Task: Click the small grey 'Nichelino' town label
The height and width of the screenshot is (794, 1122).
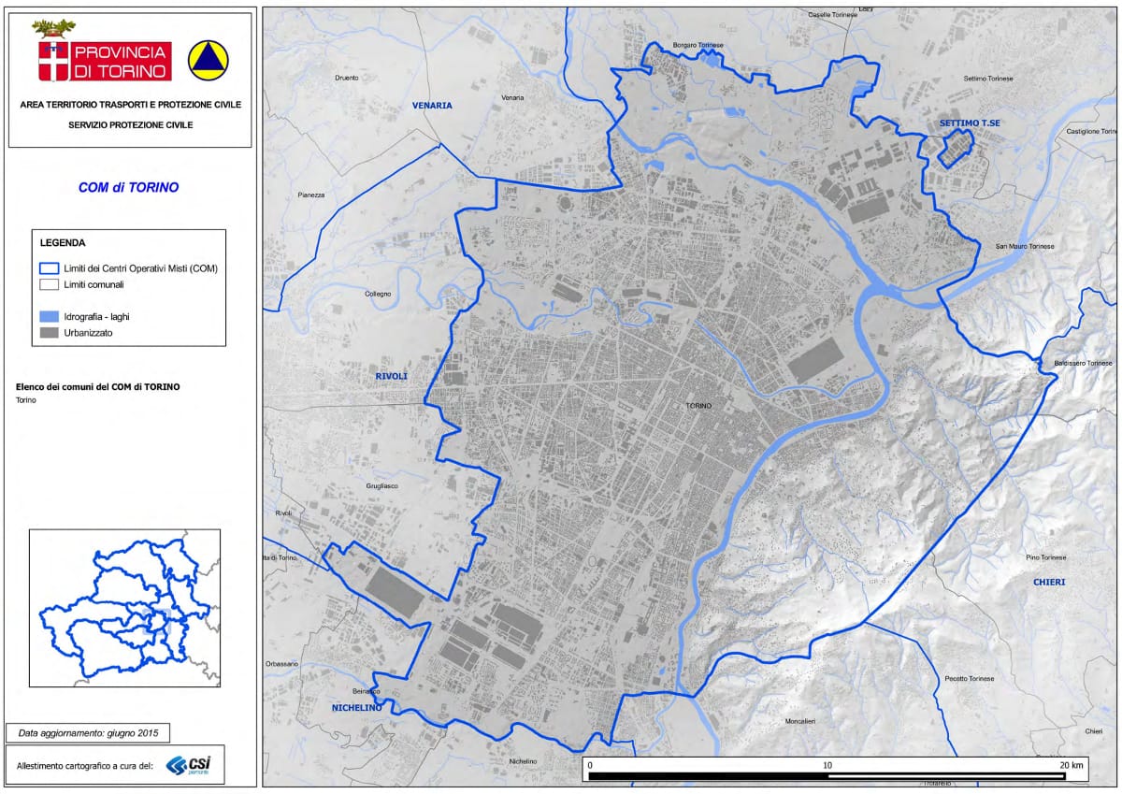Action: [523, 761]
